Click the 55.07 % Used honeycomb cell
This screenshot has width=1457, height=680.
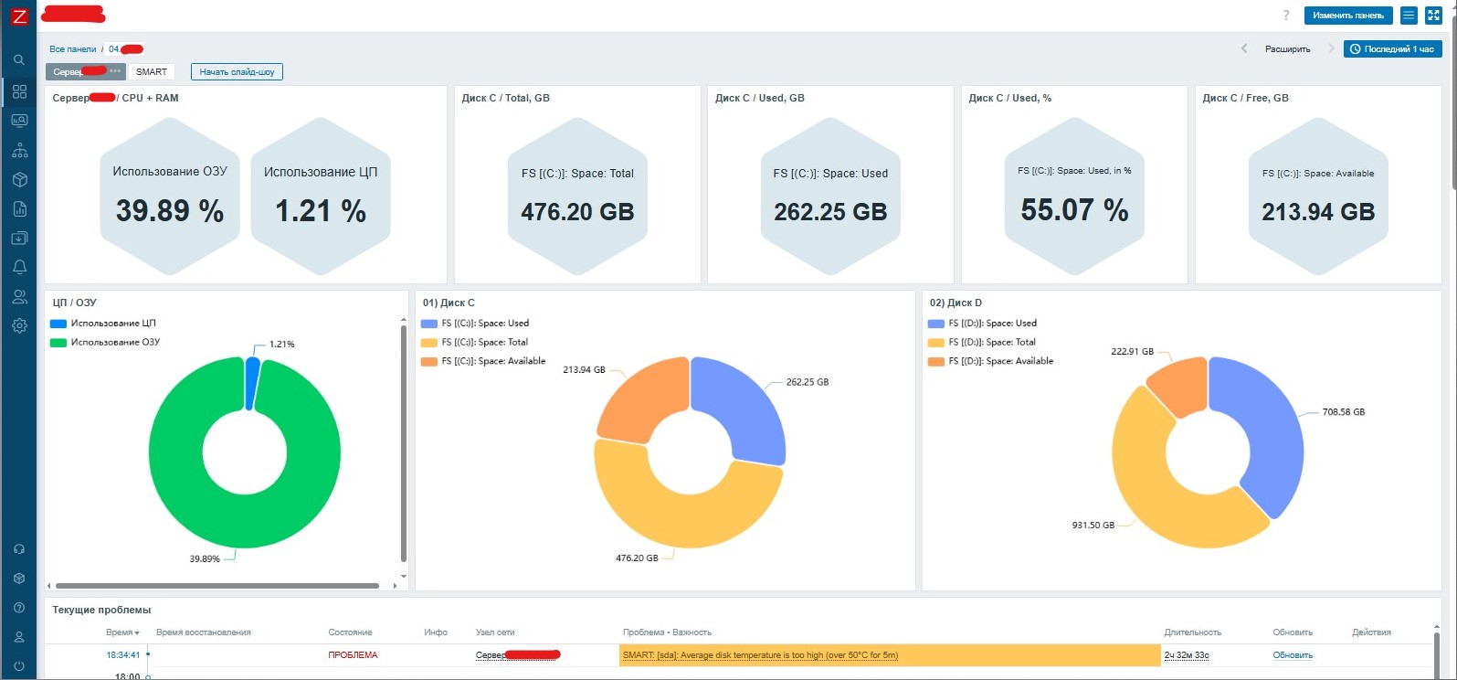(1074, 196)
